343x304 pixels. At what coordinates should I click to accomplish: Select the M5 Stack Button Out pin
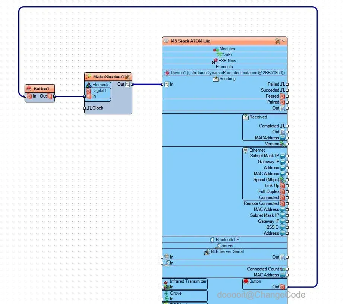[287, 287]
